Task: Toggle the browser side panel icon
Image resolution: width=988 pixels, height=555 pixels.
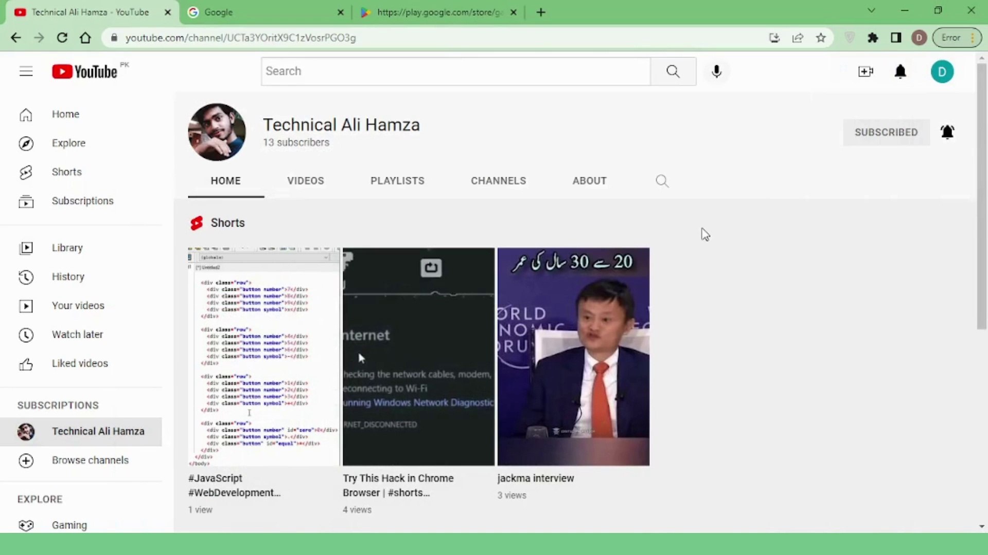Action: (x=895, y=38)
